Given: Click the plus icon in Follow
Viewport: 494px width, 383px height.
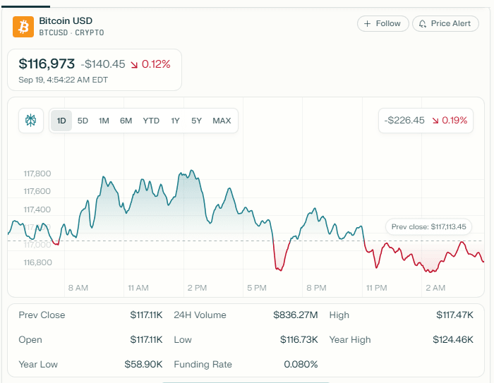Looking at the screenshot, I should (367, 24).
